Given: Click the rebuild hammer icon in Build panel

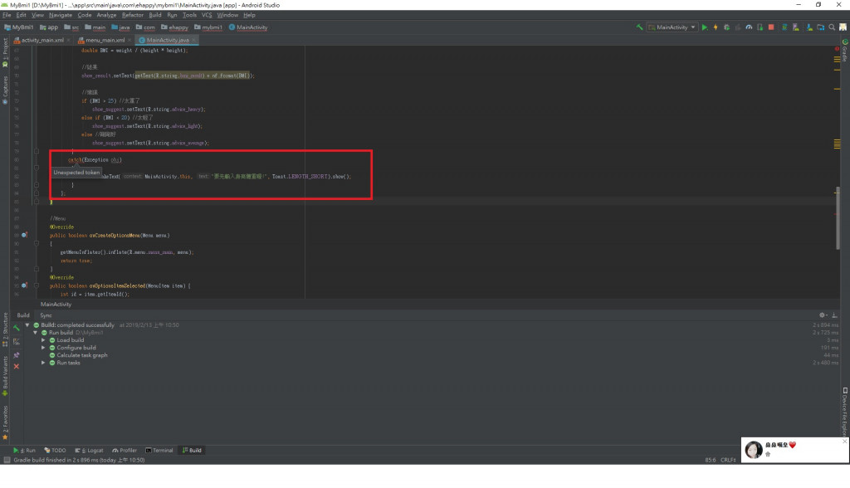Looking at the screenshot, I should tap(17, 328).
